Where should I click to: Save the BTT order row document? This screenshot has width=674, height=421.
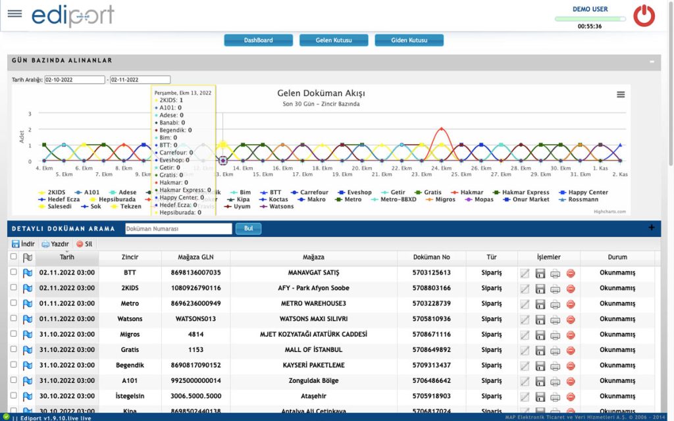tap(540, 273)
